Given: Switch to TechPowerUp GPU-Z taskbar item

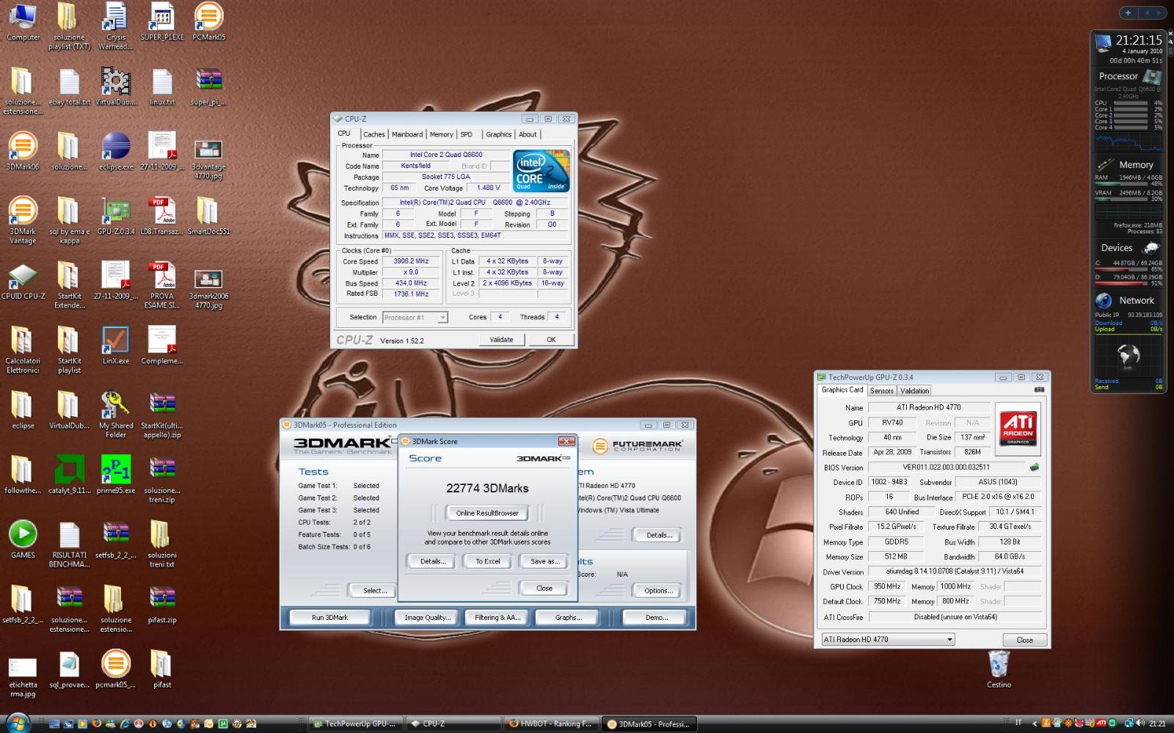Looking at the screenshot, I should 354,723.
